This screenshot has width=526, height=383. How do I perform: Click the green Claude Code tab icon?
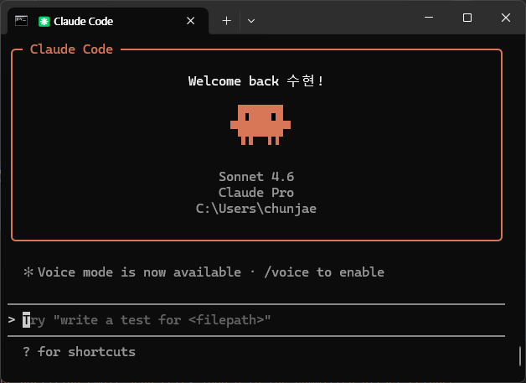pos(44,22)
